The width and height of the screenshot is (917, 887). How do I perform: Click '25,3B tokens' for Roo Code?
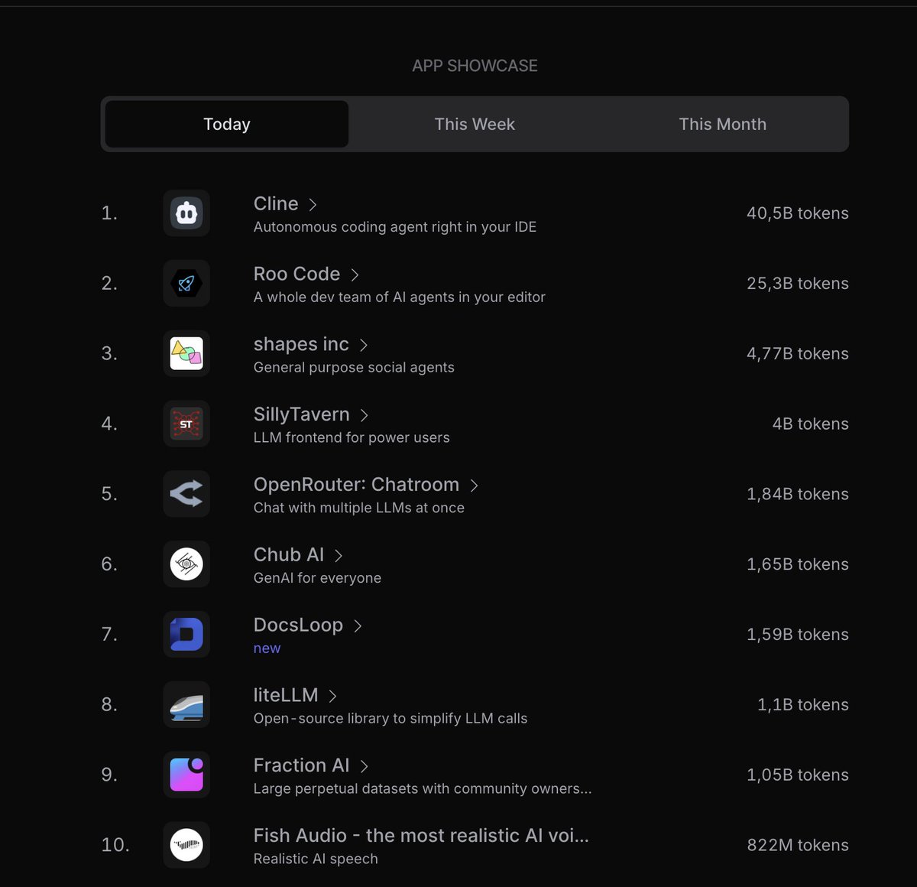(798, 284)
